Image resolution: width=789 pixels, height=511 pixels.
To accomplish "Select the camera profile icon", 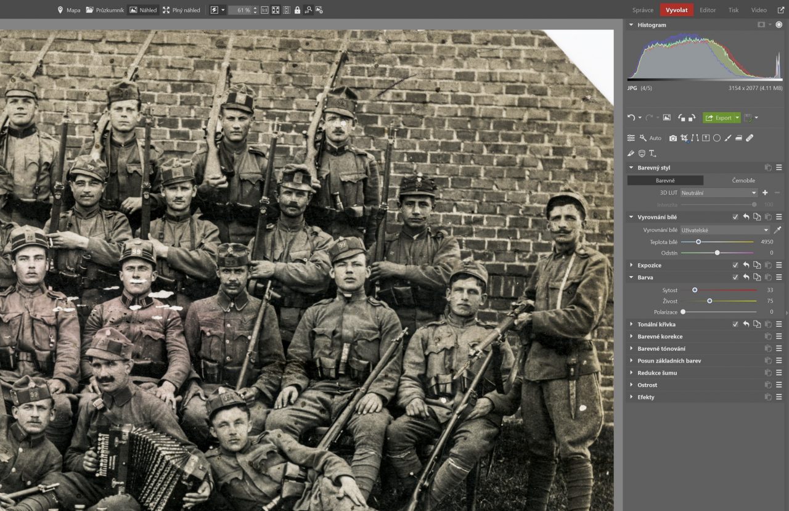I will click(x=673, y=138).
